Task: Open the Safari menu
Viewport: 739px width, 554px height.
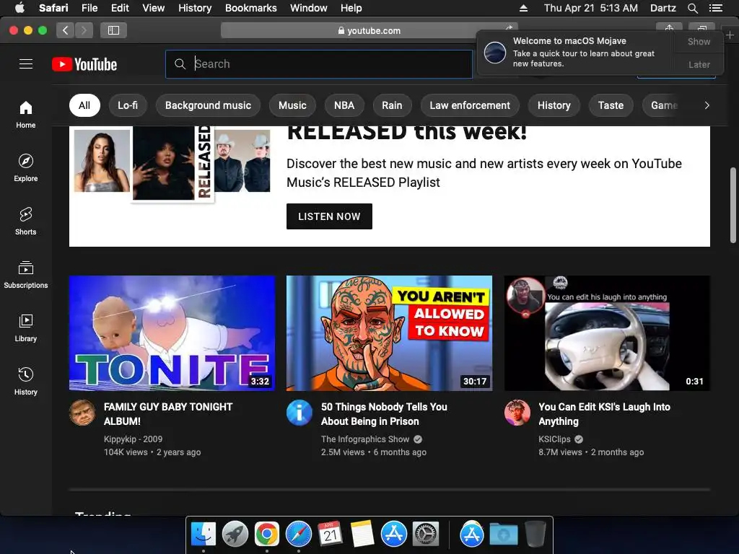Action: (x=53, y=8)
